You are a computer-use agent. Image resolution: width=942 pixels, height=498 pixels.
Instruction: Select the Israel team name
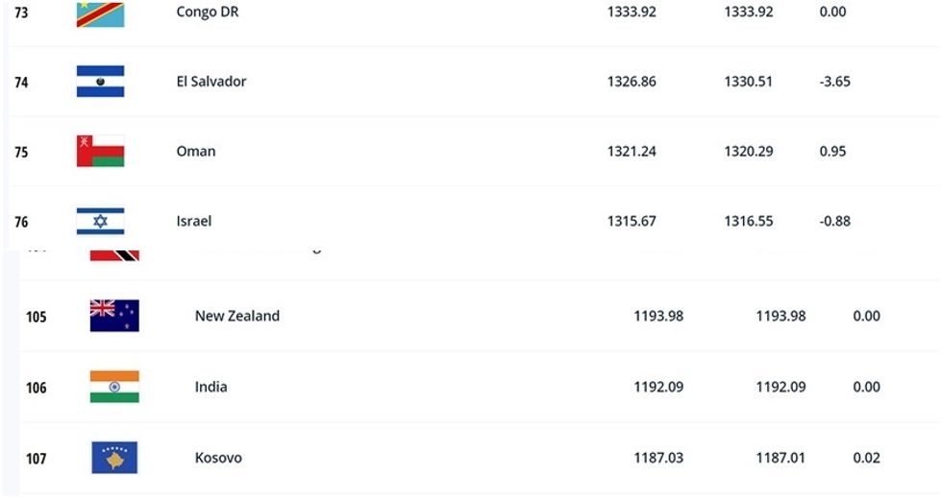coord(194,221)
